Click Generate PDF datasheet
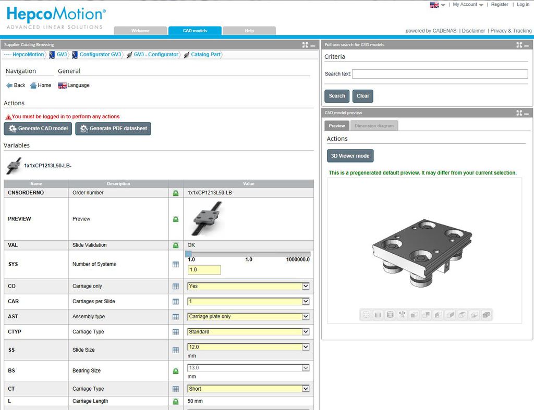Viewport: 534px width, 410px height. [x=113, y=129]
